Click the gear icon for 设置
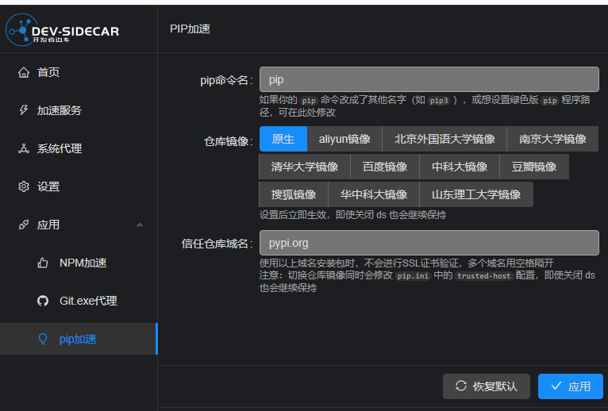 23,186
